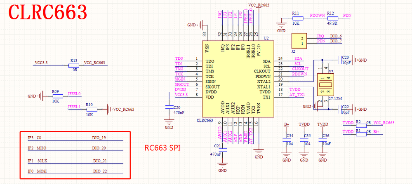Image resolution: width=412 pixels, height=184 pixels.
Task: Select the R10 resistor symbol
Action: (x=92, y=110)
